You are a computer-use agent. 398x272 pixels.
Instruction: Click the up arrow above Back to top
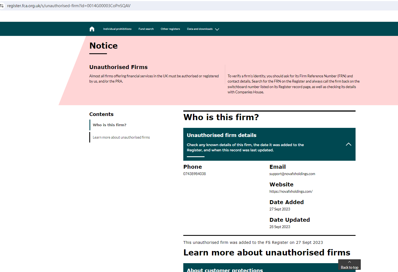(349, 262)
